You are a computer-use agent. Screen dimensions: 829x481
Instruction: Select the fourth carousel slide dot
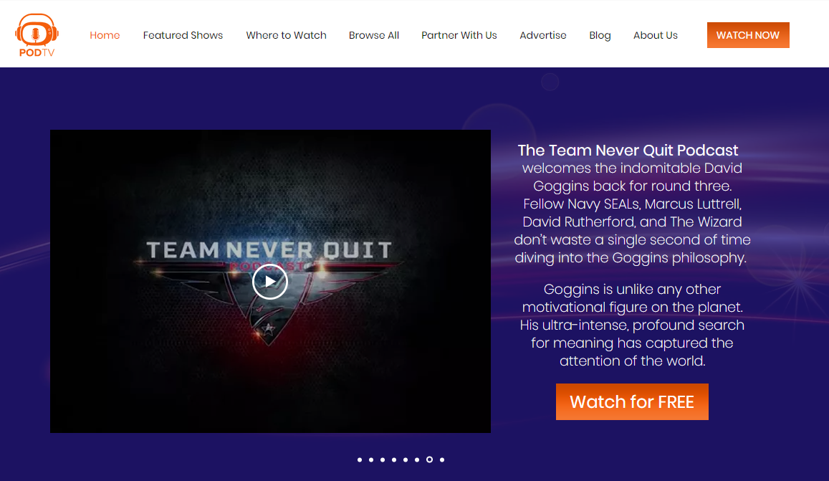click(x=394, y=459)
